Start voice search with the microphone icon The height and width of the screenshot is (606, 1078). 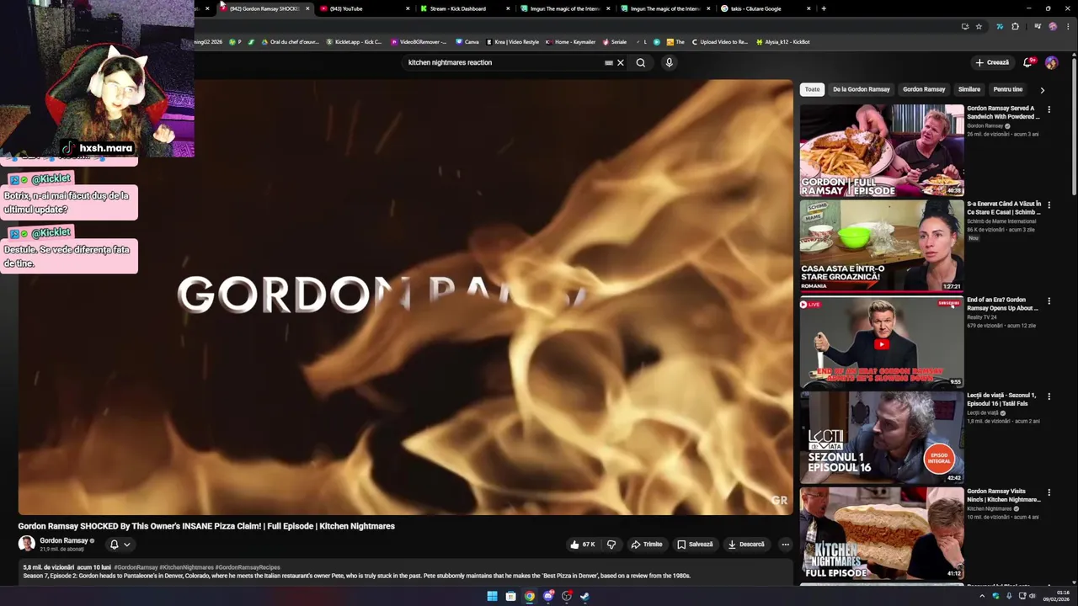coord(669,62)
